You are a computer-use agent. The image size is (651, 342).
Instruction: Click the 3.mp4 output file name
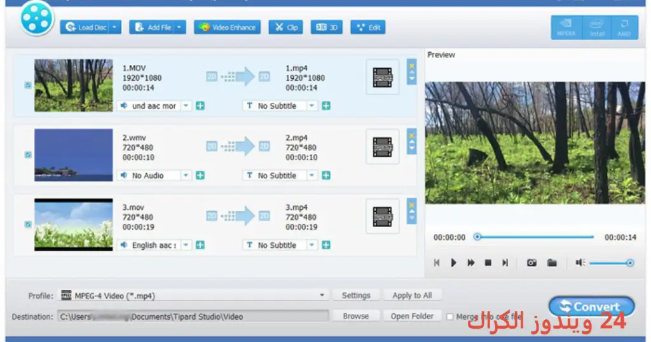[x=296, y=207]
